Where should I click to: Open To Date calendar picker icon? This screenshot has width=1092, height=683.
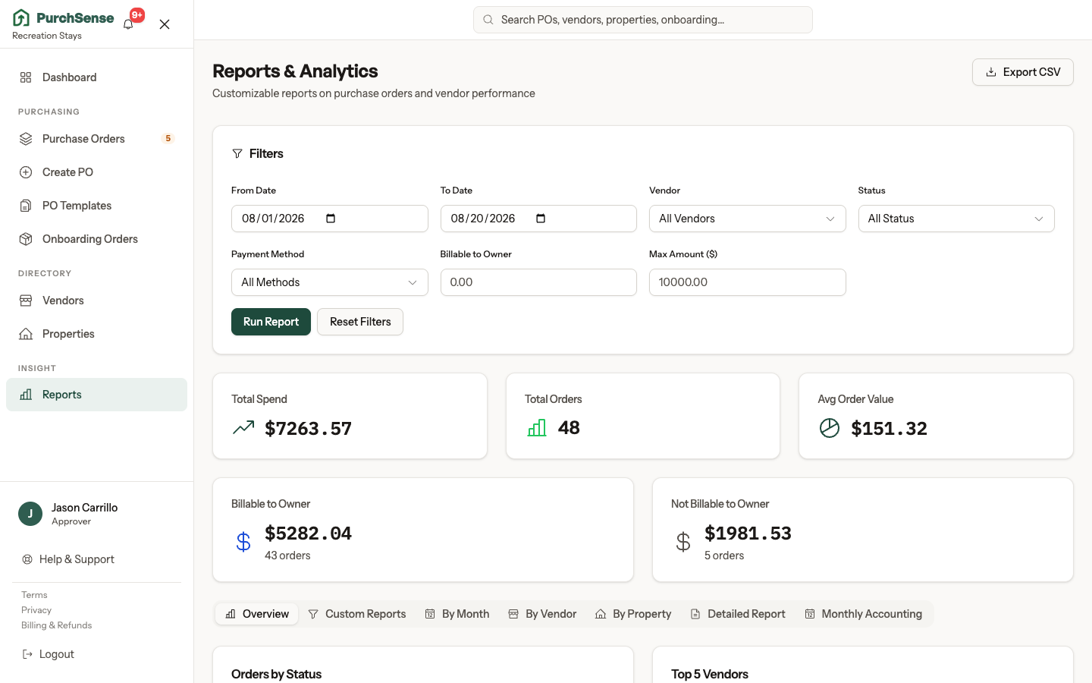[541, 219]
